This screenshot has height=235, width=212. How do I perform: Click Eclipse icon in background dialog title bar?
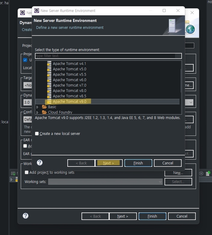click(23, 13)
